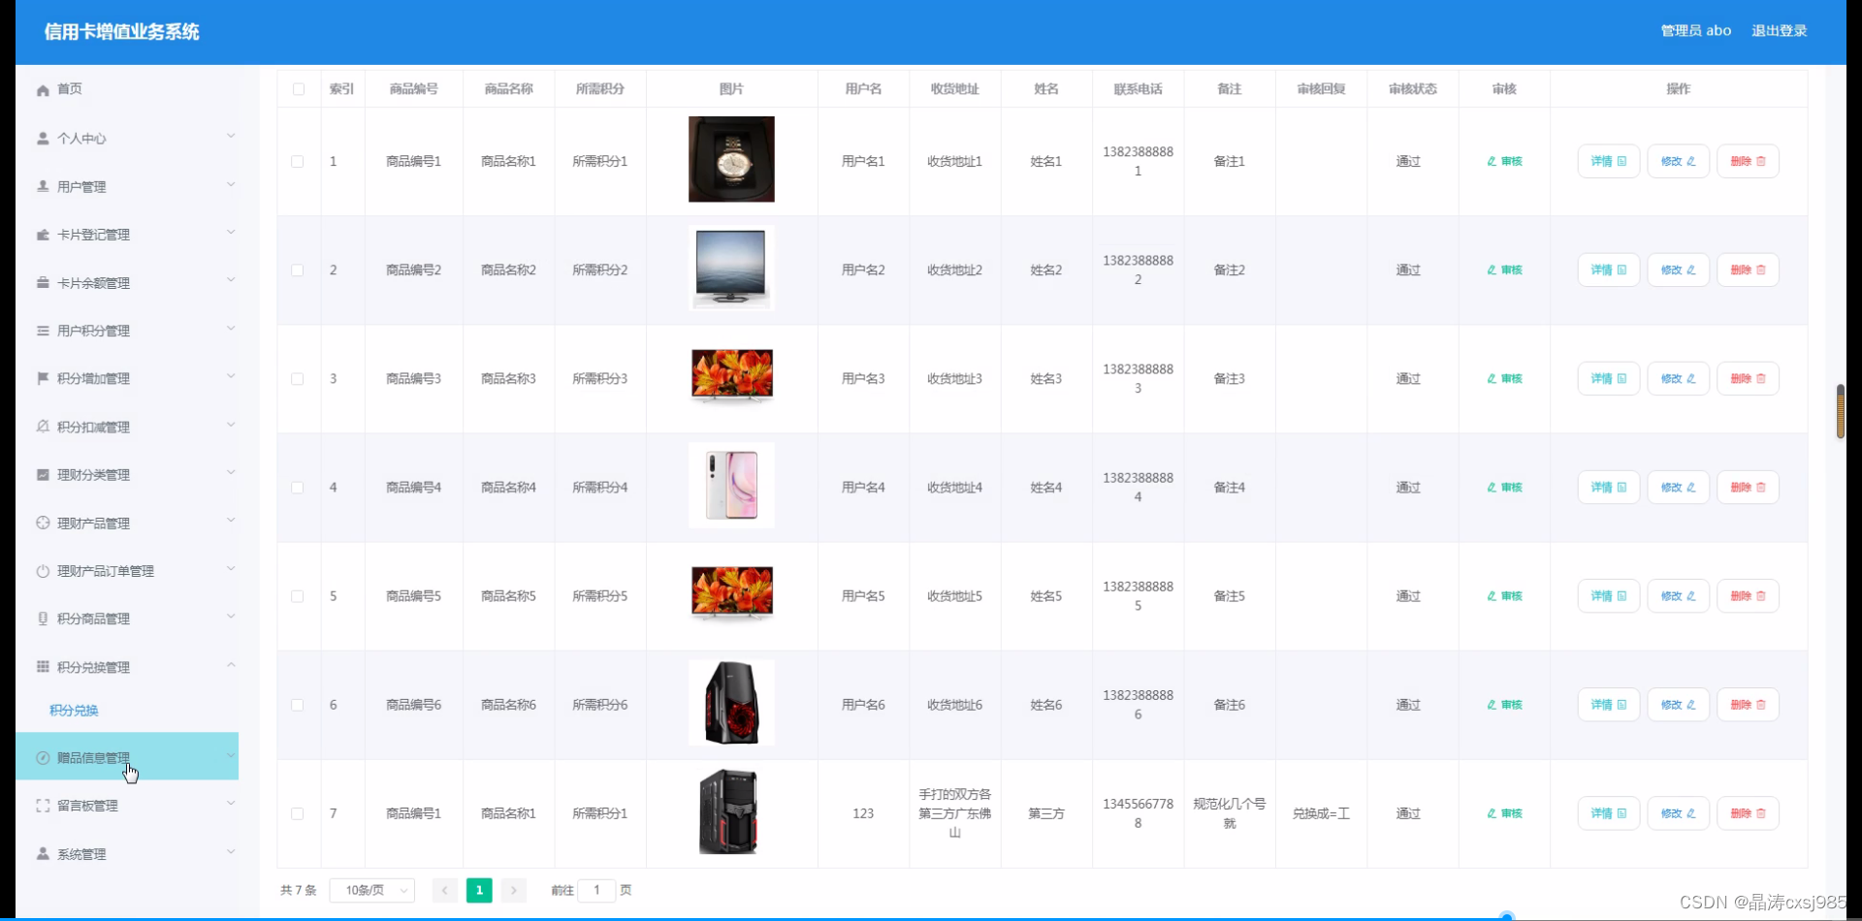The image size is (1862, 921).
Task: Open 详情 for 商品编号2
Action: 1608,270
